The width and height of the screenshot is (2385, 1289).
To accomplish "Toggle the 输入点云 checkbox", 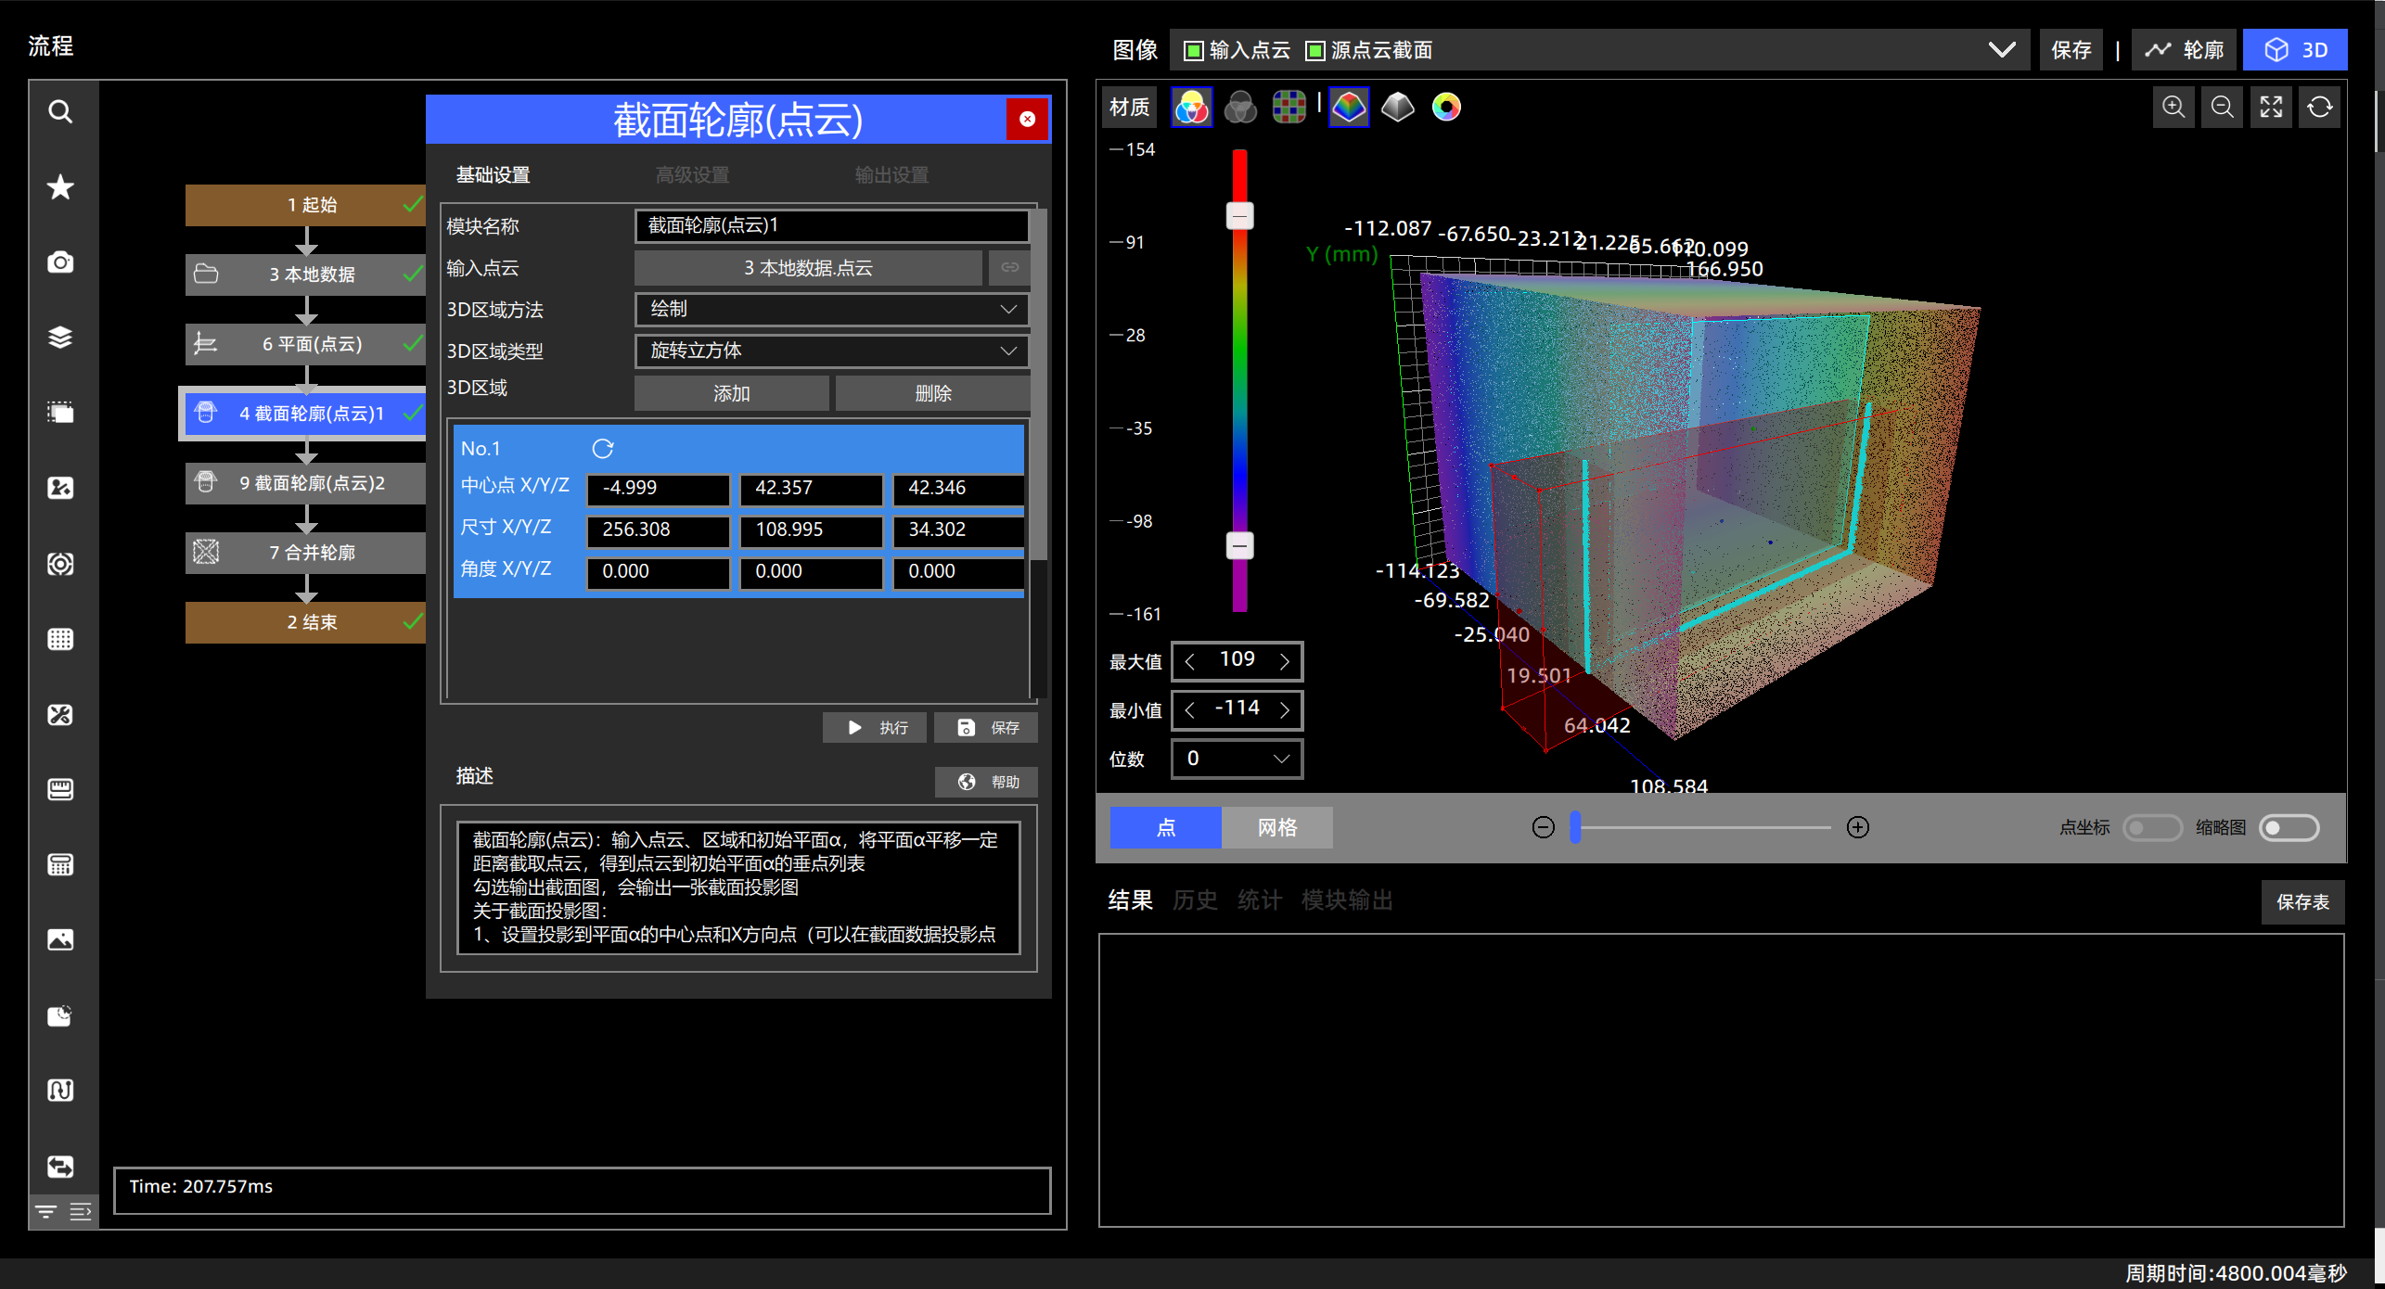I will (x=1195, y=51).
